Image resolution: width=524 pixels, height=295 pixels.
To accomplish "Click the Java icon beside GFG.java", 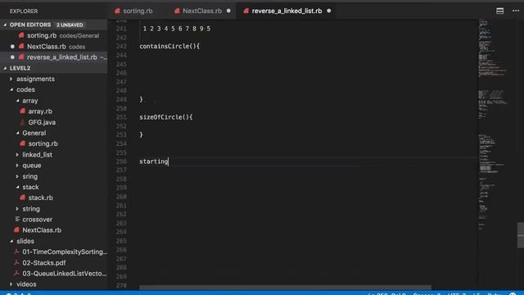I will 22,122.
